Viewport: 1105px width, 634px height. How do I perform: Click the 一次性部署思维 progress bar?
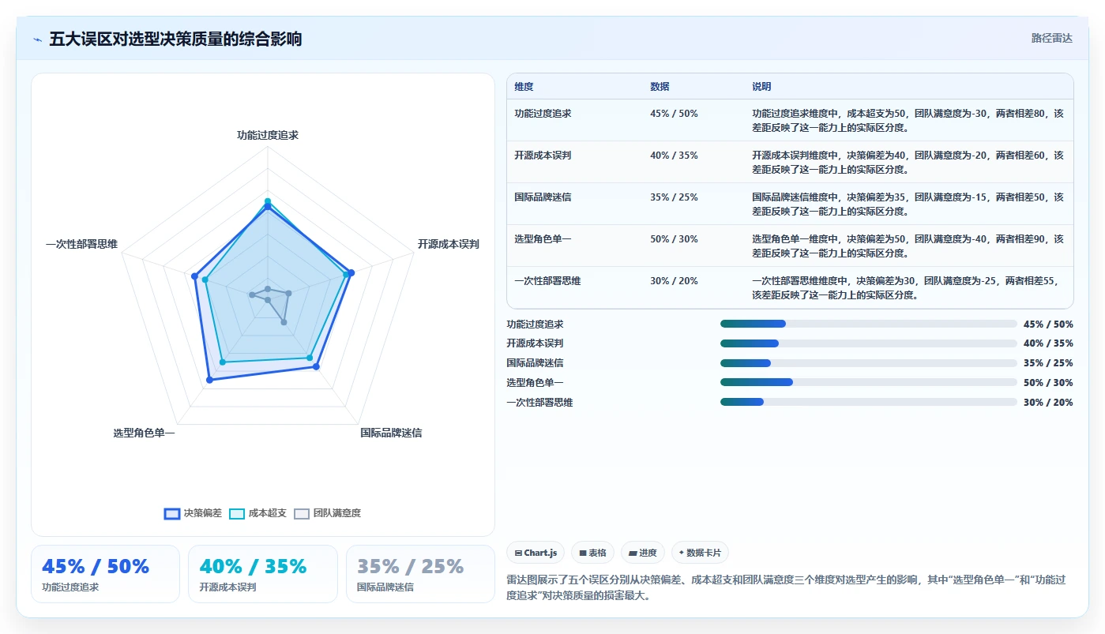[x=869, y=402]
